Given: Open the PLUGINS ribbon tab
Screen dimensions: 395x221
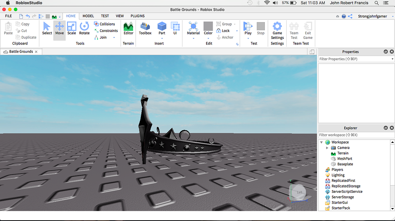Looking at the screenshot, I should [137, 16].
